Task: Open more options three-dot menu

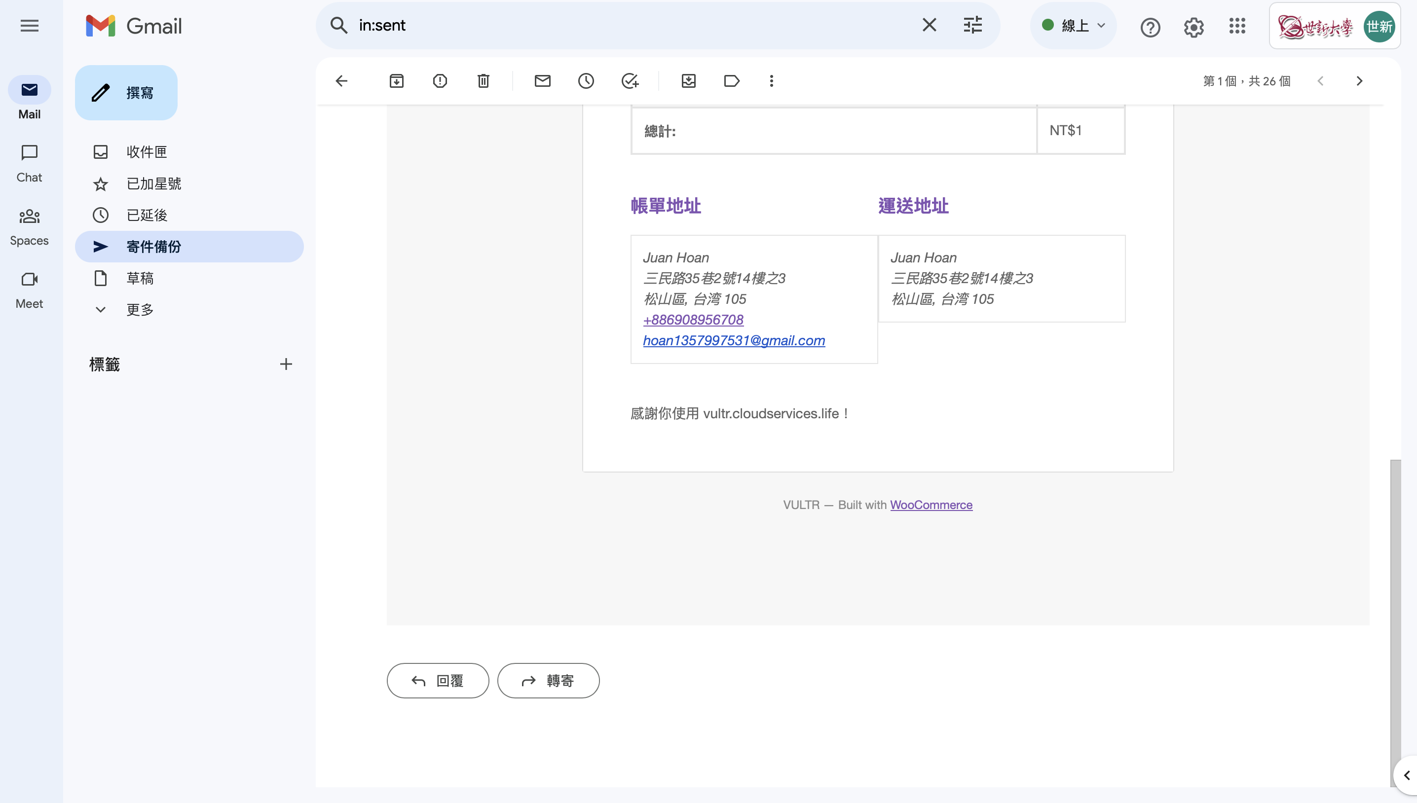Action: pos(771,81)
